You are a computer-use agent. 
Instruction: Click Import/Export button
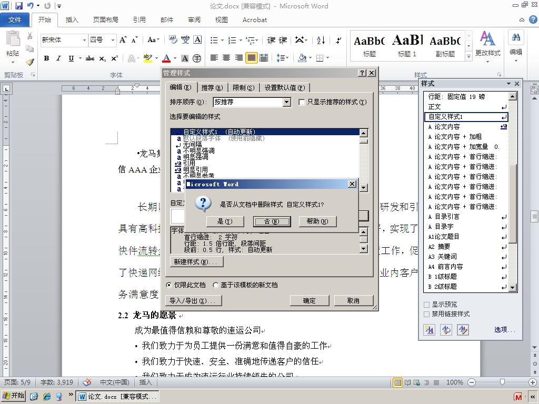pyautogui.click(x=193, y=300)
